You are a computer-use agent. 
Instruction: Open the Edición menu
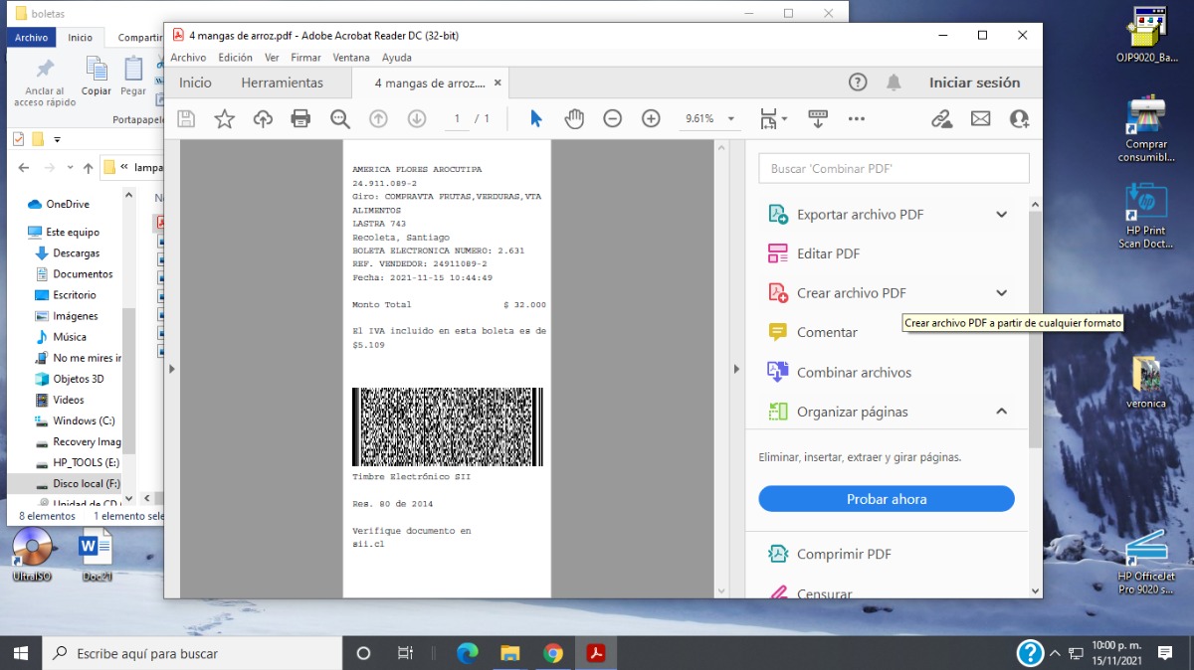click(236, 58)
